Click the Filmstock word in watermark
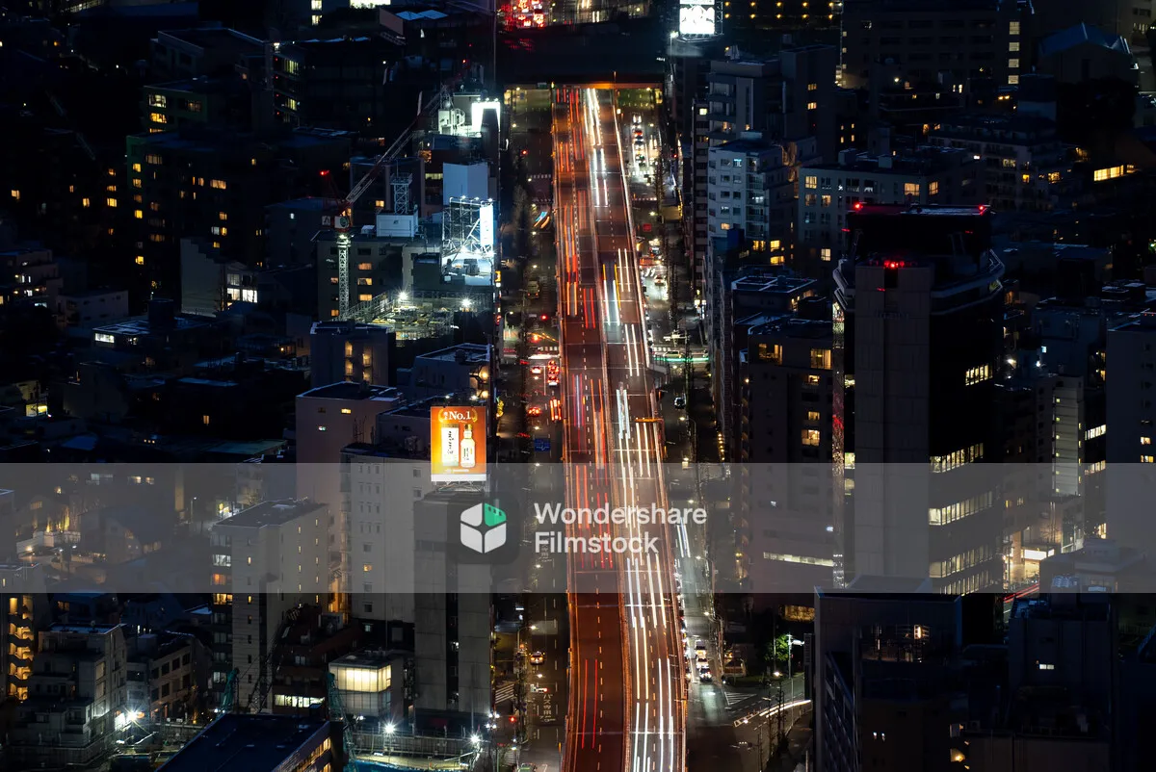 [596, 543]
